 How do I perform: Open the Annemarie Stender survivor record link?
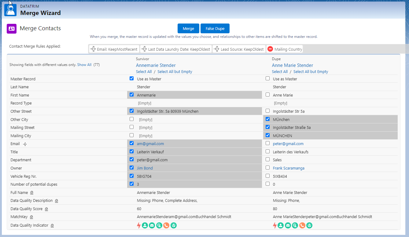click(x=156, y=65)
